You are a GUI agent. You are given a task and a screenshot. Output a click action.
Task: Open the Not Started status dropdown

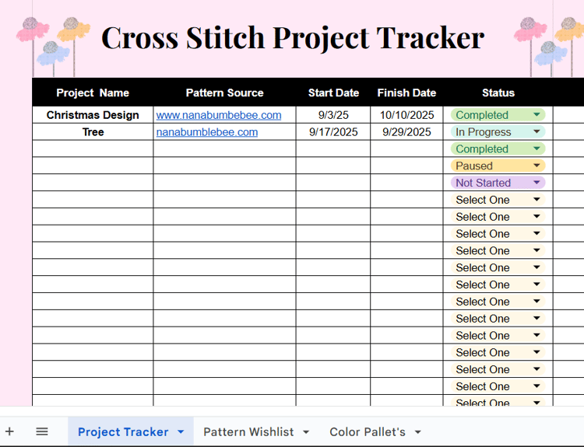[537, 183]
